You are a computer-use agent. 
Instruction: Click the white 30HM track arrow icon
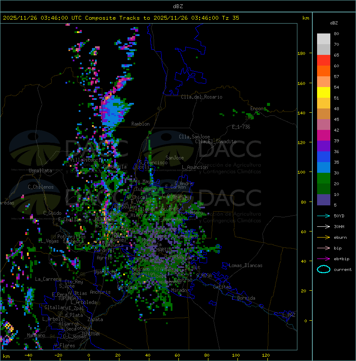[323, 226]
